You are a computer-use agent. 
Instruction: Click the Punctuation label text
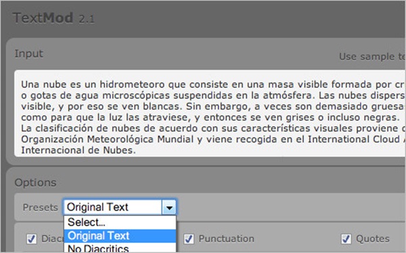coord(226,239)
